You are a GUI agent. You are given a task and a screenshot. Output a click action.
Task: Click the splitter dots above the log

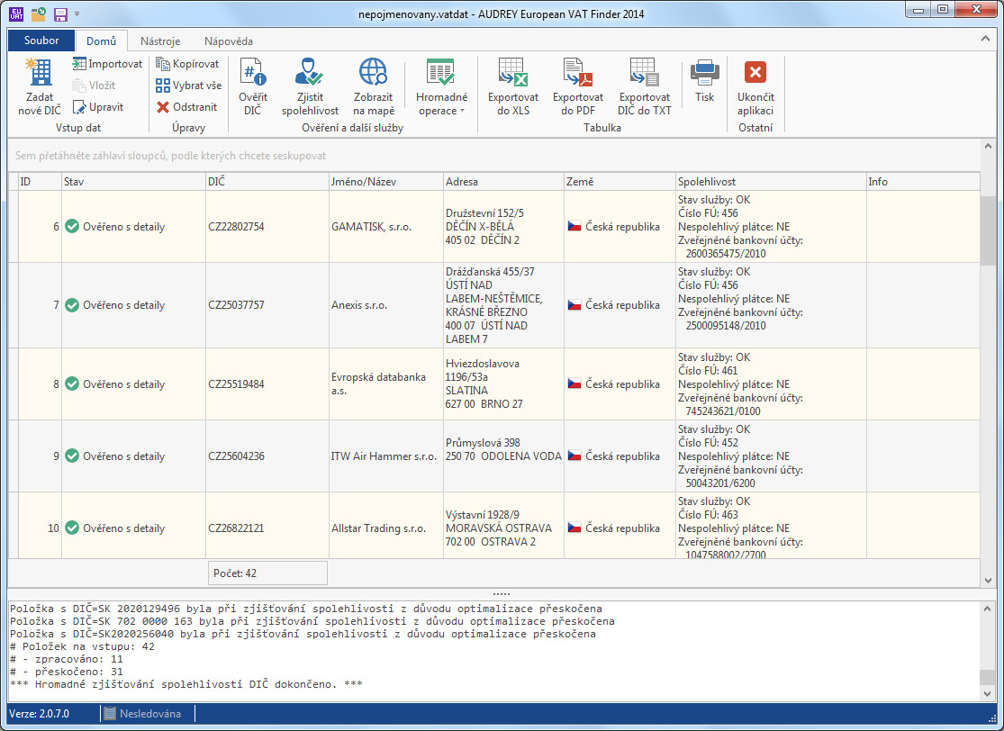[x=501, y=593]
